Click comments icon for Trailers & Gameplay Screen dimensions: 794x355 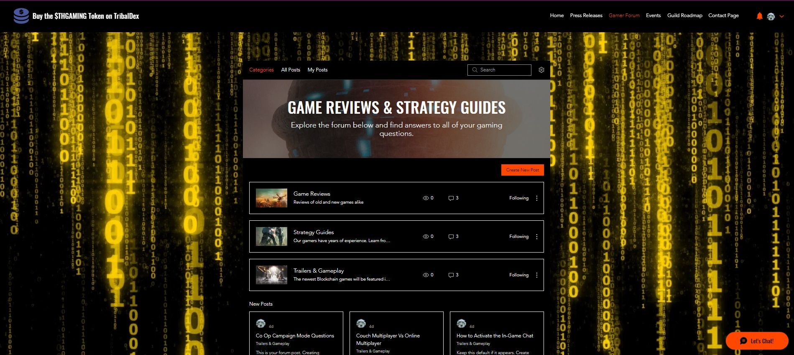coord(451,275)
